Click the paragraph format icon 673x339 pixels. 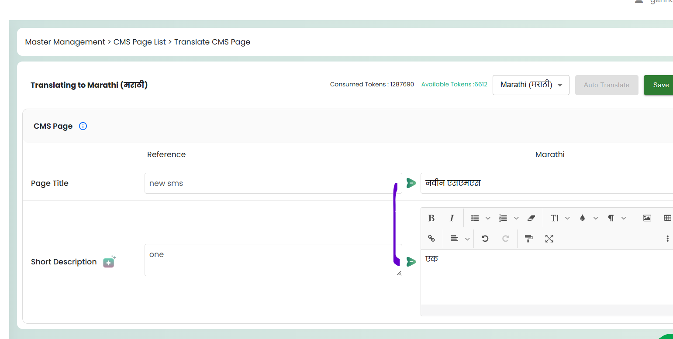click(611, 218)
